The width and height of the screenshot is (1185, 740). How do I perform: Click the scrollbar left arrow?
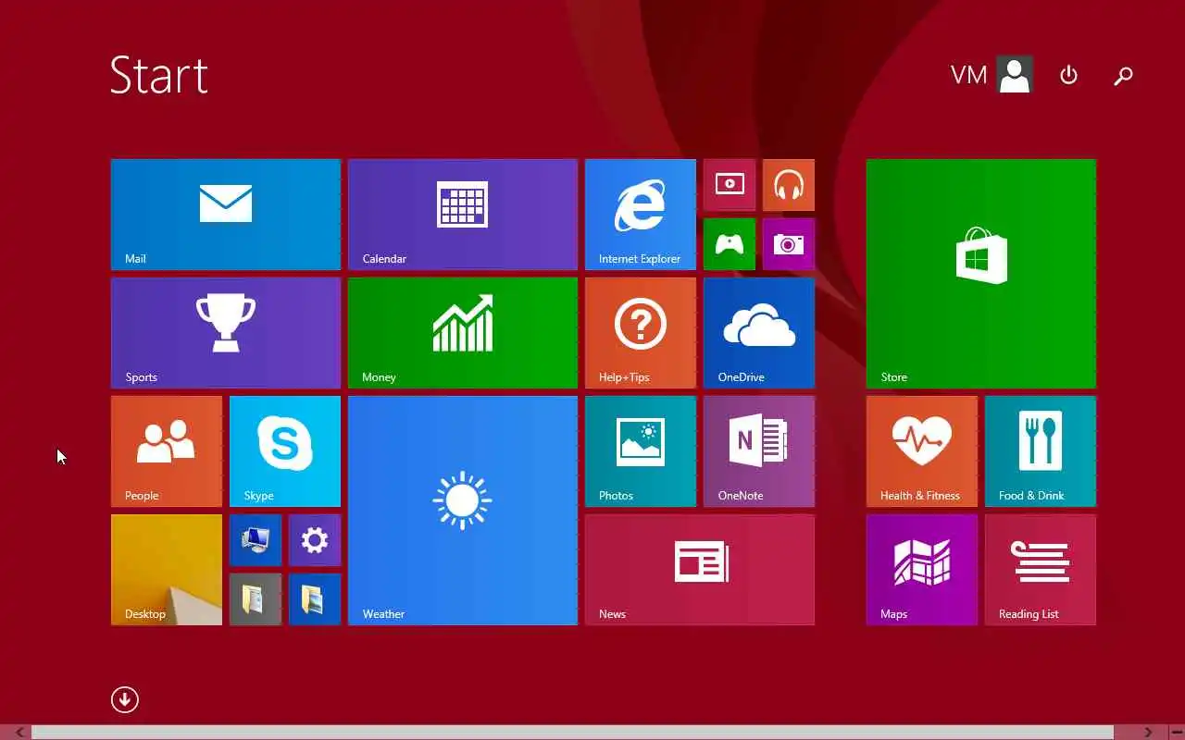click(19, 733)
